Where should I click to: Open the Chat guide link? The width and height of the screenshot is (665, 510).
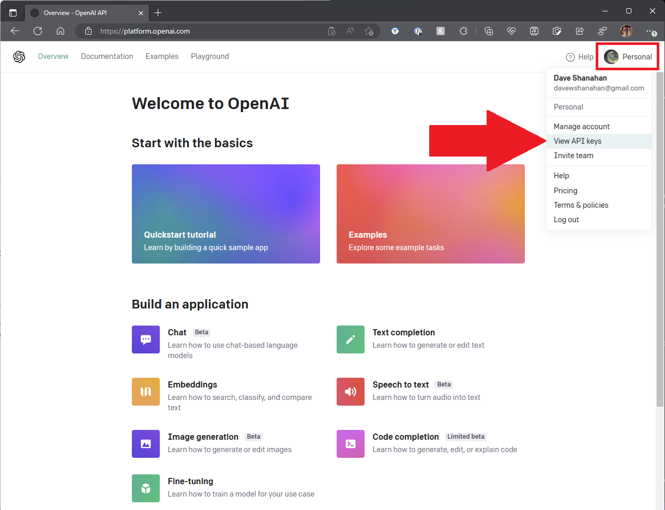pyautogui.click(x=177, y=332)
